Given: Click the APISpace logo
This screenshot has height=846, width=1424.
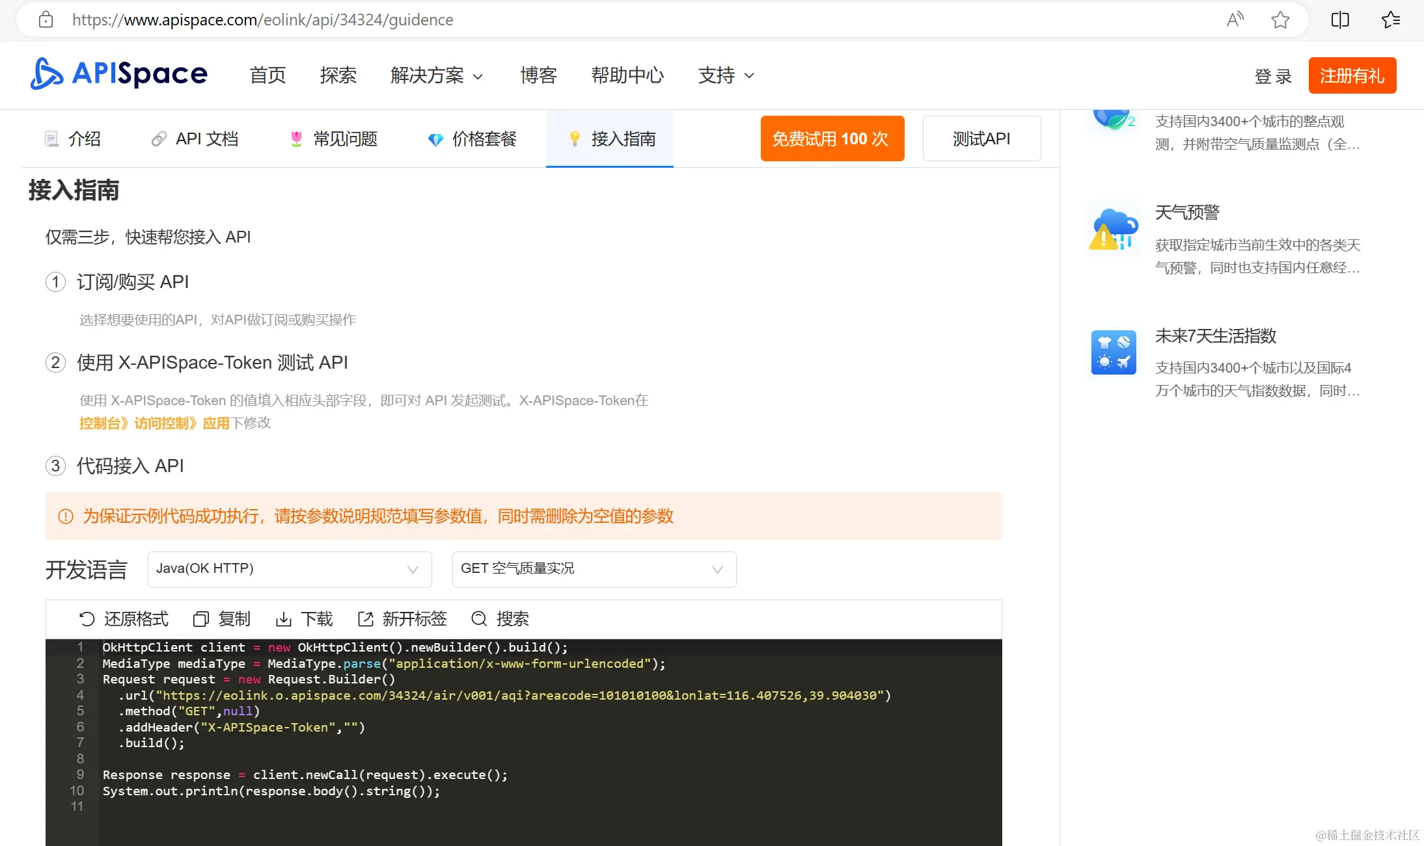Looking at the screenshot, I should click(x=119, y=74).
